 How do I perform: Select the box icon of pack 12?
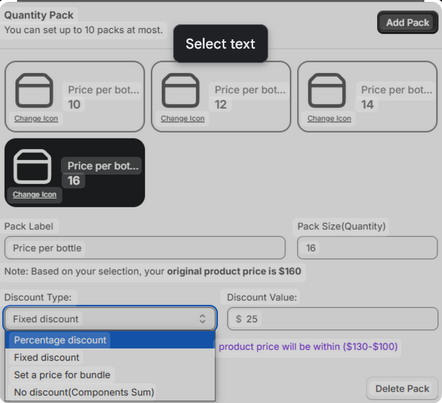(180, 91)
